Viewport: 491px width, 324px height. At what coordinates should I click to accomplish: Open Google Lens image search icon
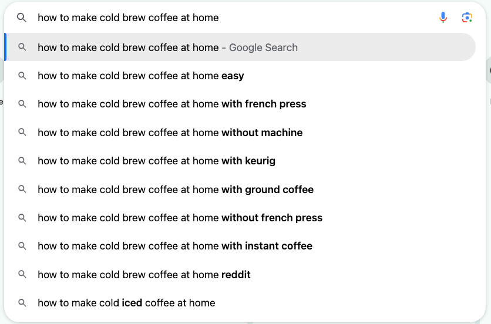[467, 18]
